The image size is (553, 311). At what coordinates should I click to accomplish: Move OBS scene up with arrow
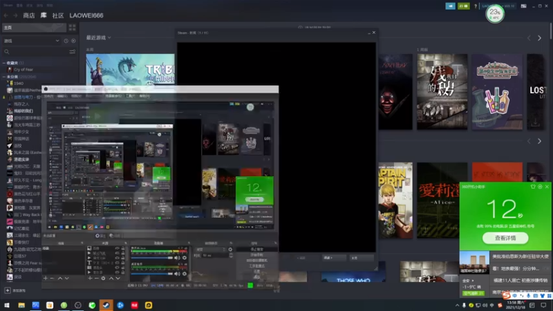(x=60, y=279)
